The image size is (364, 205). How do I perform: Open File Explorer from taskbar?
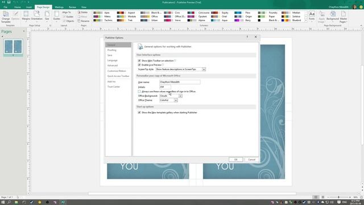tap(16, 202)
